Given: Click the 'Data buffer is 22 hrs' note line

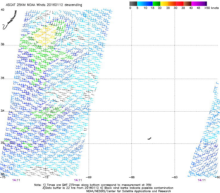Looking at the screenshot, I should point(108,188).
